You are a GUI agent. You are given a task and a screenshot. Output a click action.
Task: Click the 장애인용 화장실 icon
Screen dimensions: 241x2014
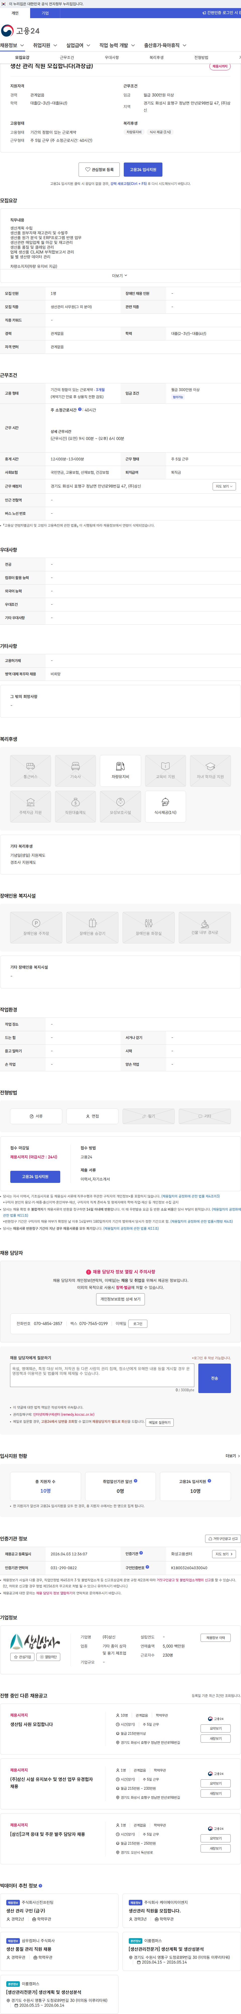click(x=148, y=927)
